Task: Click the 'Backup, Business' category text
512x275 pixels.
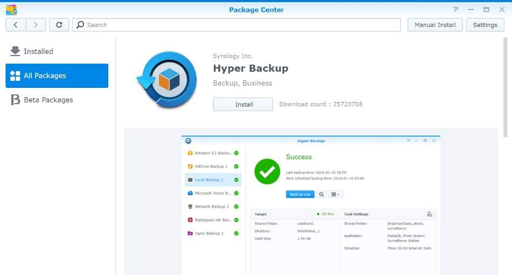Action: (243, 83)
